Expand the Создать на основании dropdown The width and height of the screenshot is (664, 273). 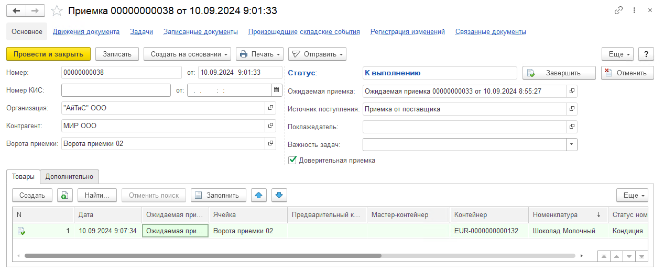click(x=188, y=54)
